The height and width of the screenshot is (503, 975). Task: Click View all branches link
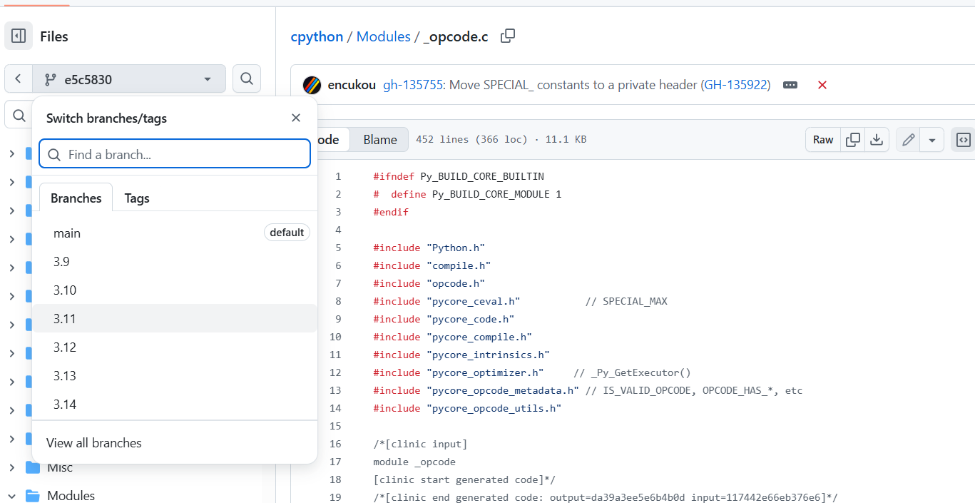point(94,443)
